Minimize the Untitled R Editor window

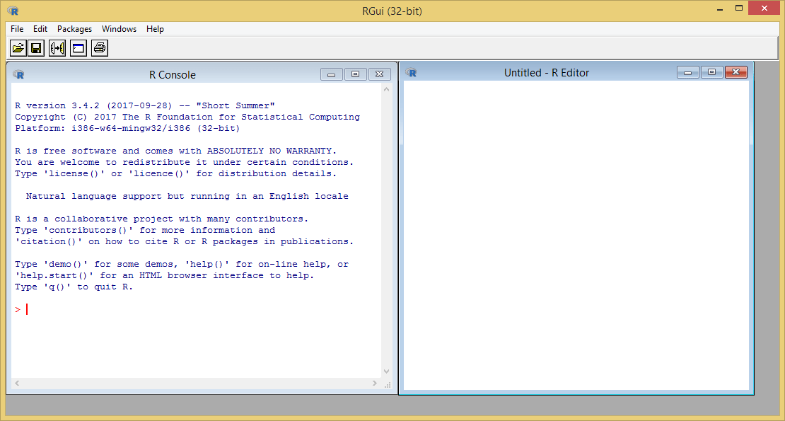tap(688, 73)
